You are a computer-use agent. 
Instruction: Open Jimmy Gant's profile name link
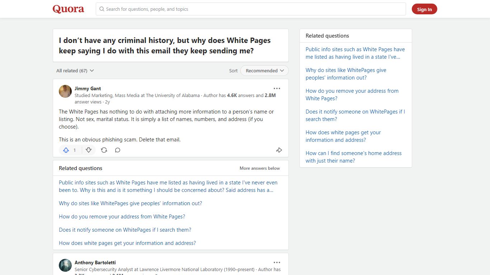[88, 88]
